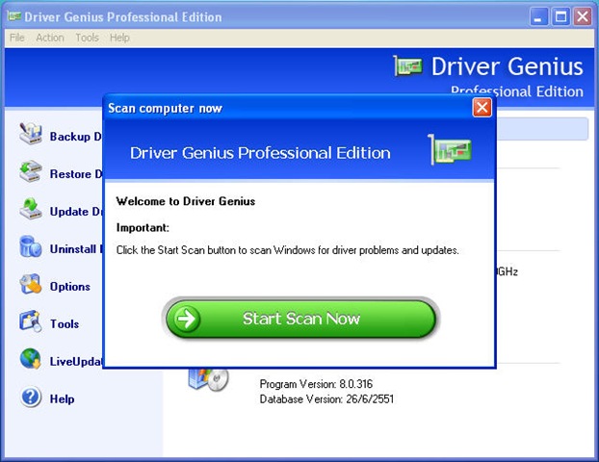Maximize the Driver Genius main window
Image resolution: width=599 pixels, height=462 pixels.
point(560,16)
